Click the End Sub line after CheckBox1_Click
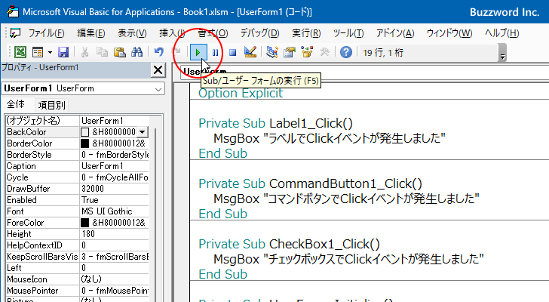Image resolution: width=549 pixels, height=302 pixels. 222,274
